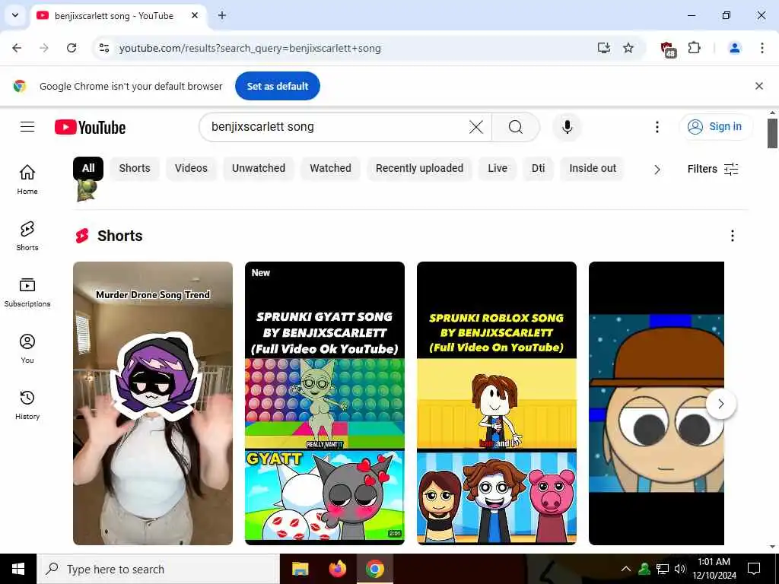The image size is (779, 584).
Task: Open the Windows Start menu
Action: point(18,569)
